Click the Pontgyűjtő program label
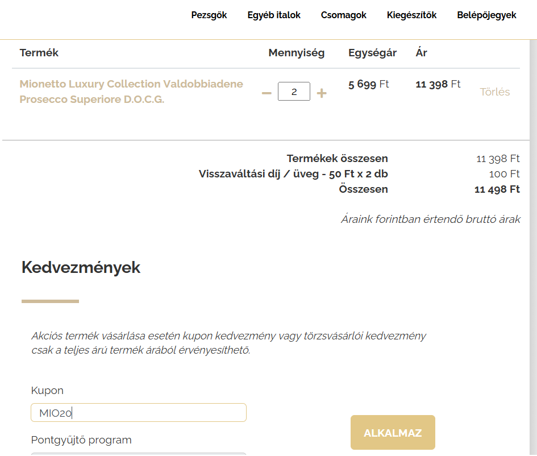This screenshot has height=456, width=537. [x=81, y=440]
